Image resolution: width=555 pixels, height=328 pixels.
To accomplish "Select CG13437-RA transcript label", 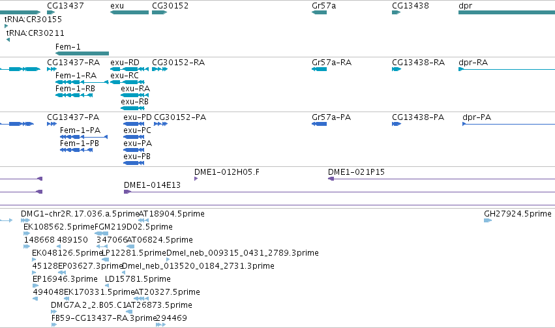I will [73, 62].
